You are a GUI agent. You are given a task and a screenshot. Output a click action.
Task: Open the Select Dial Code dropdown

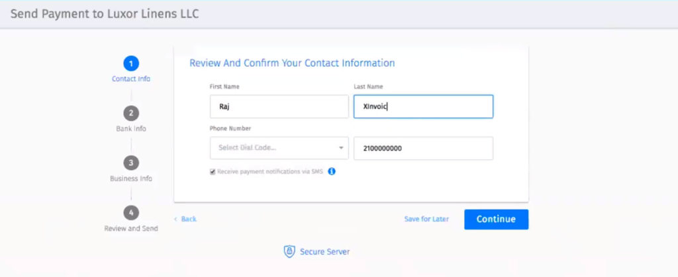(279, 148)
